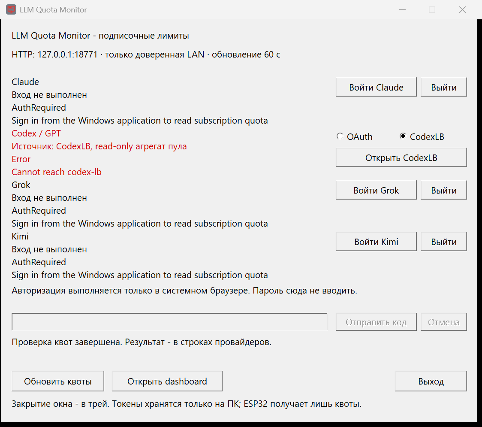Log out of Claude with its Выйти button
The image size is (482, 427).
(443, 88)
